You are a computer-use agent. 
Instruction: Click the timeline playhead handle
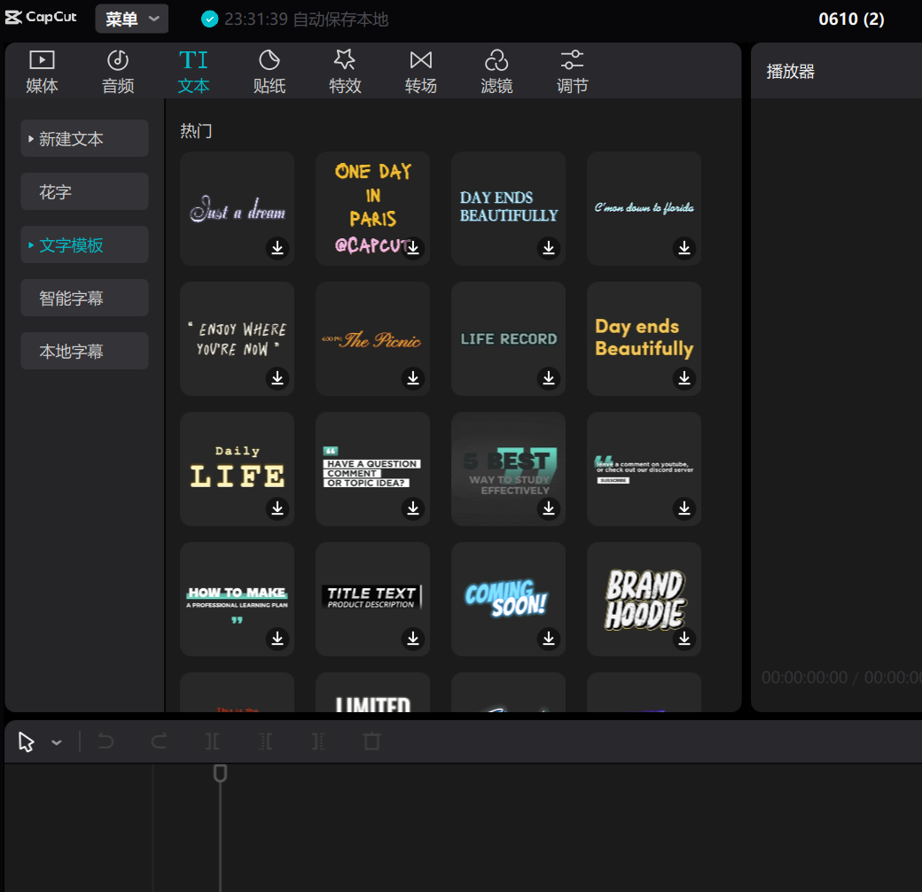point(220,773)
